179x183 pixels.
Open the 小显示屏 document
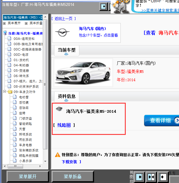click(25, 161)
